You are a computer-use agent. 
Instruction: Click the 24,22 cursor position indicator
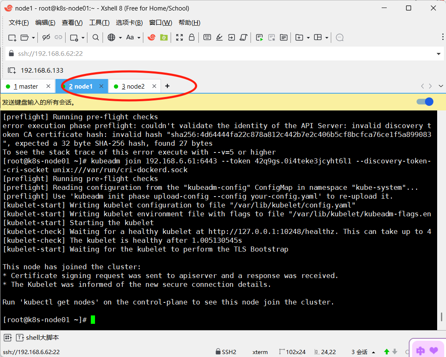325,352
